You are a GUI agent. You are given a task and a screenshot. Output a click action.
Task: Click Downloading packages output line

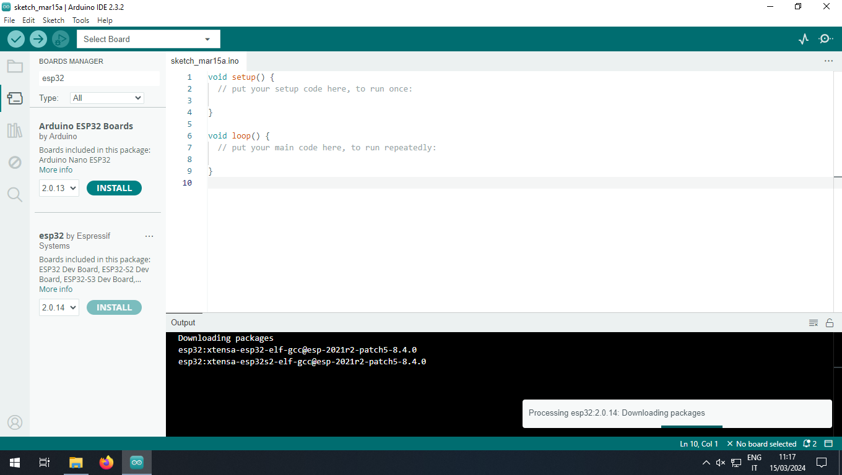pos(225,338)
